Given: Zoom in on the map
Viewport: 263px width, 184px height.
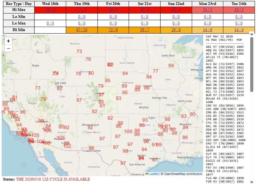Looking at the screenshot, I should [x=8, y=41].
